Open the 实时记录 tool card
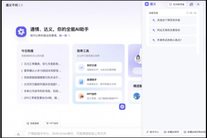The height and width of the screenshot is (138, 207). click(99, 67)
